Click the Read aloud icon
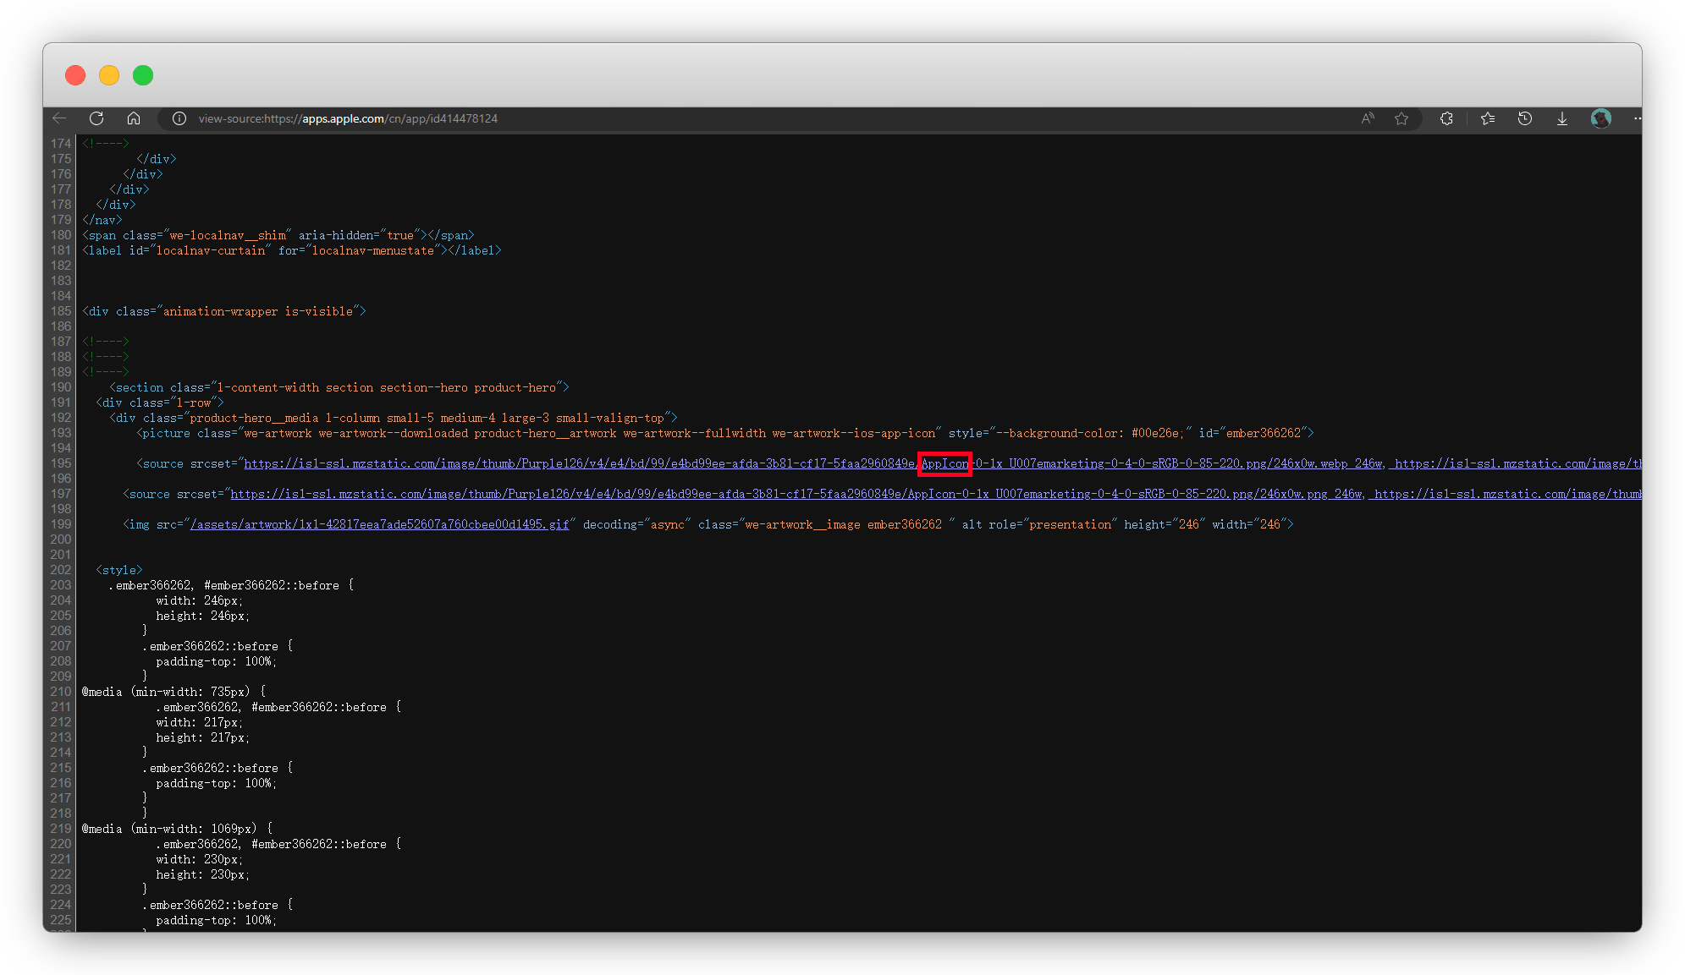Screen dimensions: 1685x975 (x=1368, y=118)
